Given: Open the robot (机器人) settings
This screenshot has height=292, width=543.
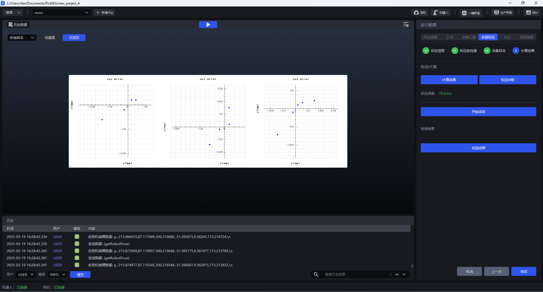Looking at the screenshot, I should pyautogui.click(x=440, y=13).
